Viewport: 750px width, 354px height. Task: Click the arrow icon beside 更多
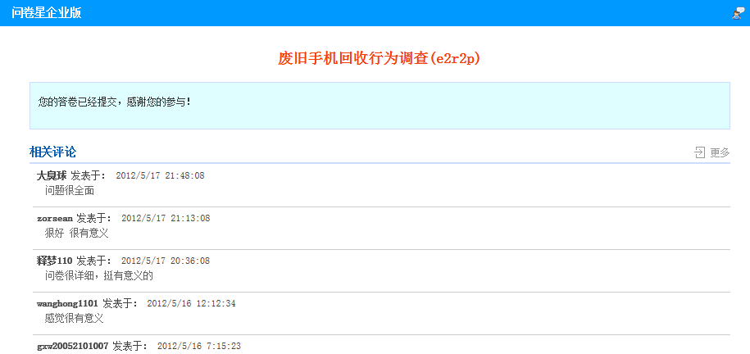(699, 152)
